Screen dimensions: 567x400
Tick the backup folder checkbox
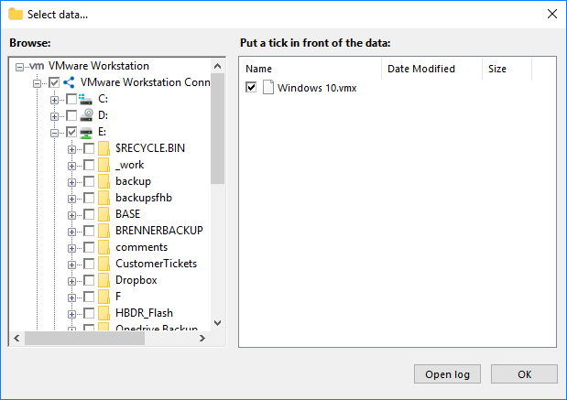[x=89, y=181]
